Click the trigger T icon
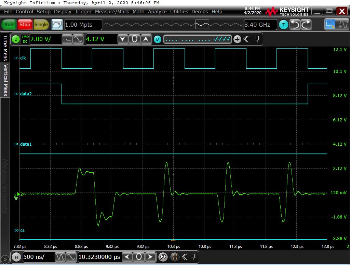Viewport: 350px width, 265px height. tap(283, 25)
